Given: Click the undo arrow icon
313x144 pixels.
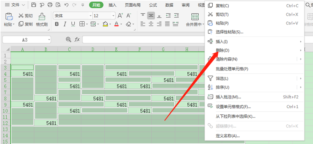Looking at the screenshot, I should tap(67, 5).
